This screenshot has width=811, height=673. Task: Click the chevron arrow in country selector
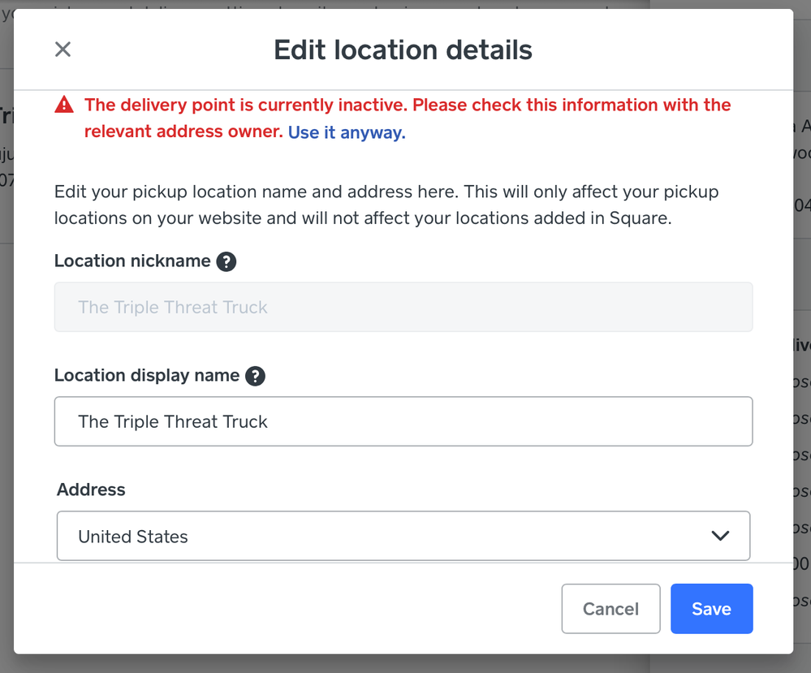(719, 536)
